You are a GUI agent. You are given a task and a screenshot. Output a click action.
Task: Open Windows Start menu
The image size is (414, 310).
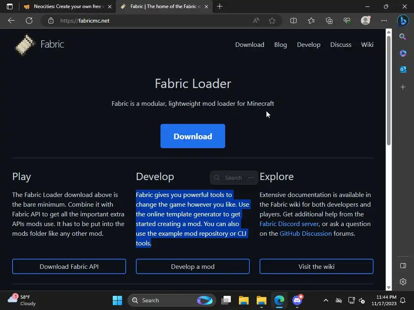point(117,300)
